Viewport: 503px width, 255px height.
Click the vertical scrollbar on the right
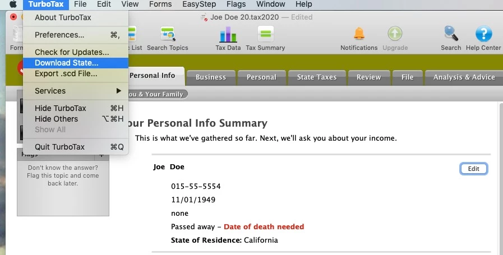coord(501,178)
